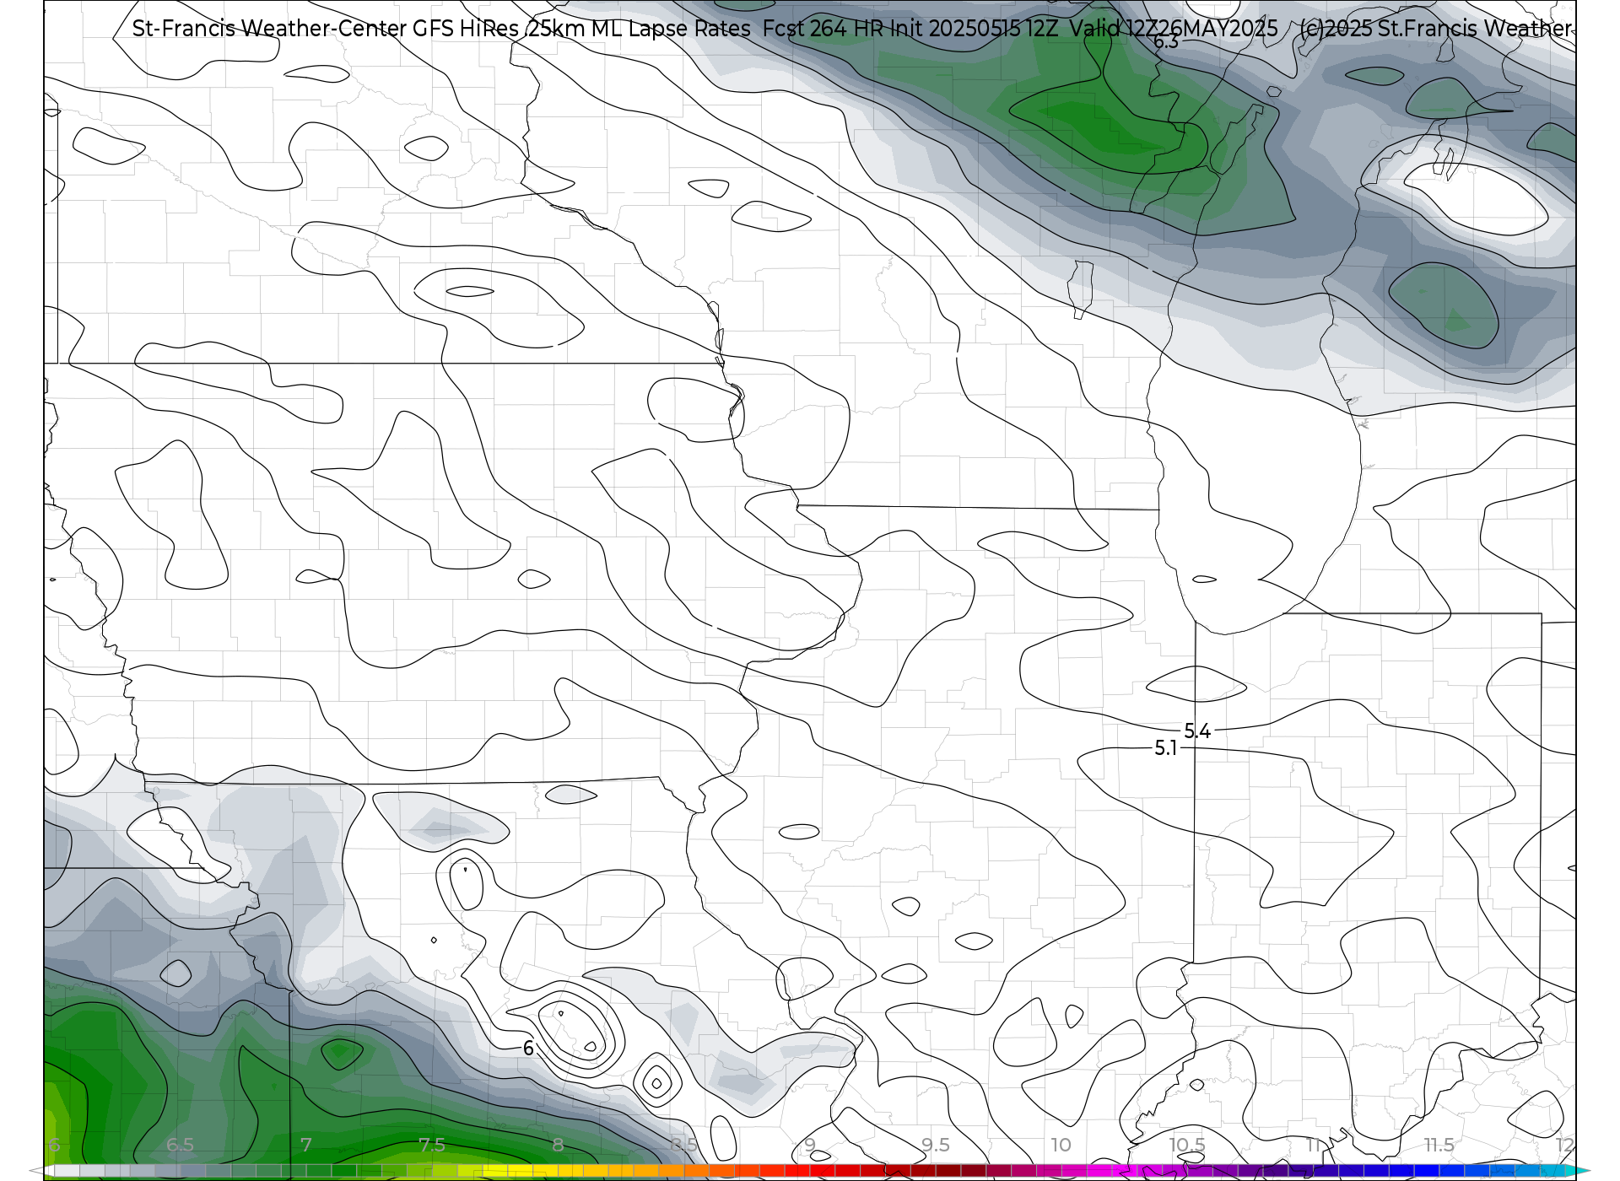Click the 10.5 colorbar tick label
The height and width of the screenshot is (1181, 1620).
coord(1187,1145)
